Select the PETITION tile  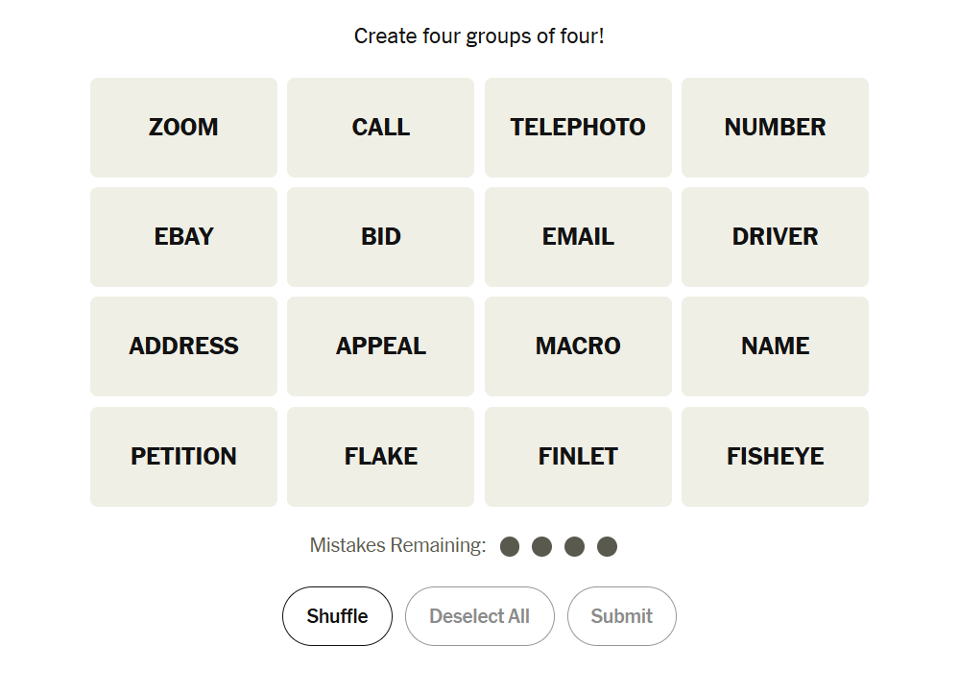tap(183, 457)
